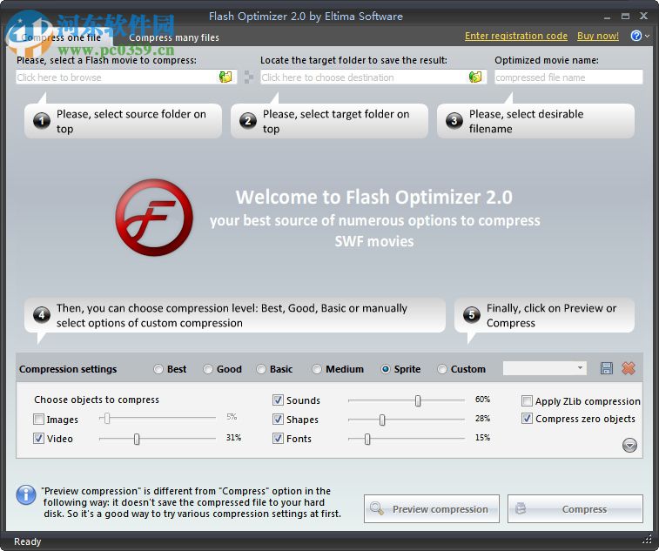Expand advanced settings with round arrow button
Image resolution: width=659 pixels, height=551 pixels.
(x=629, y=445)
